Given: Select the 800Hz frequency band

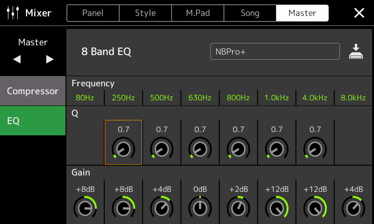Looking at the screenshot, I should point(238,98).
